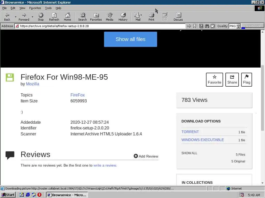Screen dimensions: 265x198
Task: Open the first quick launch notepad icon
Action: pyautogui.click(x=22, y=195)
